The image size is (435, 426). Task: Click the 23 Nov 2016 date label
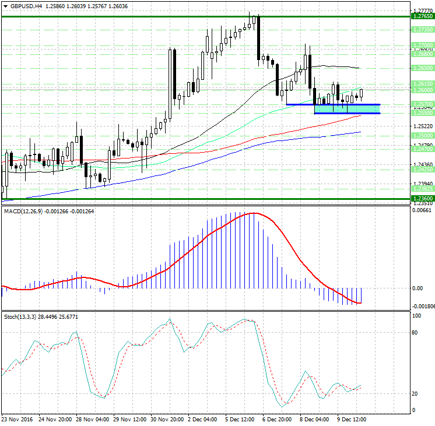tap(17, 420)
